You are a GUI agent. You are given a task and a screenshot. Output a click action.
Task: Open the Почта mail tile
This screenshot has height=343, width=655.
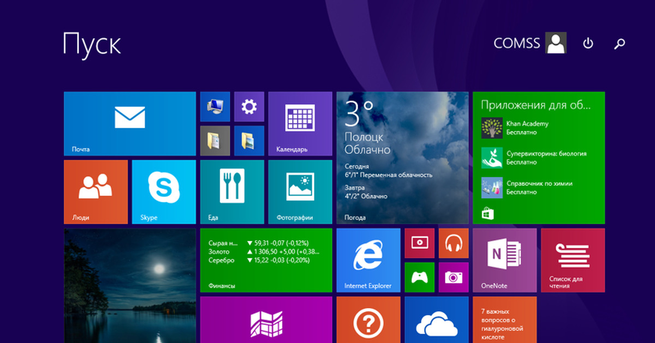[x=129, y=124]
